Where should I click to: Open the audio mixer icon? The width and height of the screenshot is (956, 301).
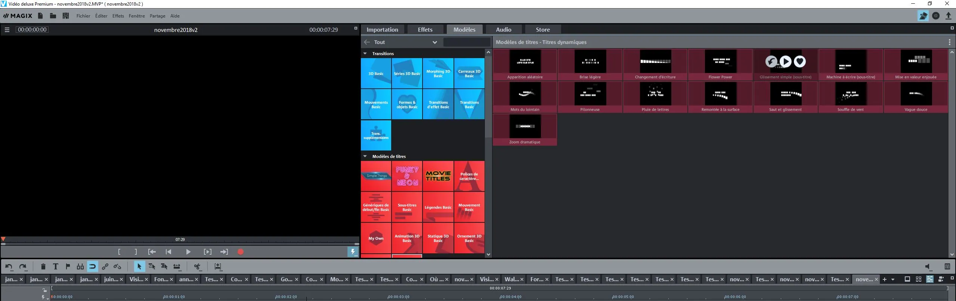947,266
